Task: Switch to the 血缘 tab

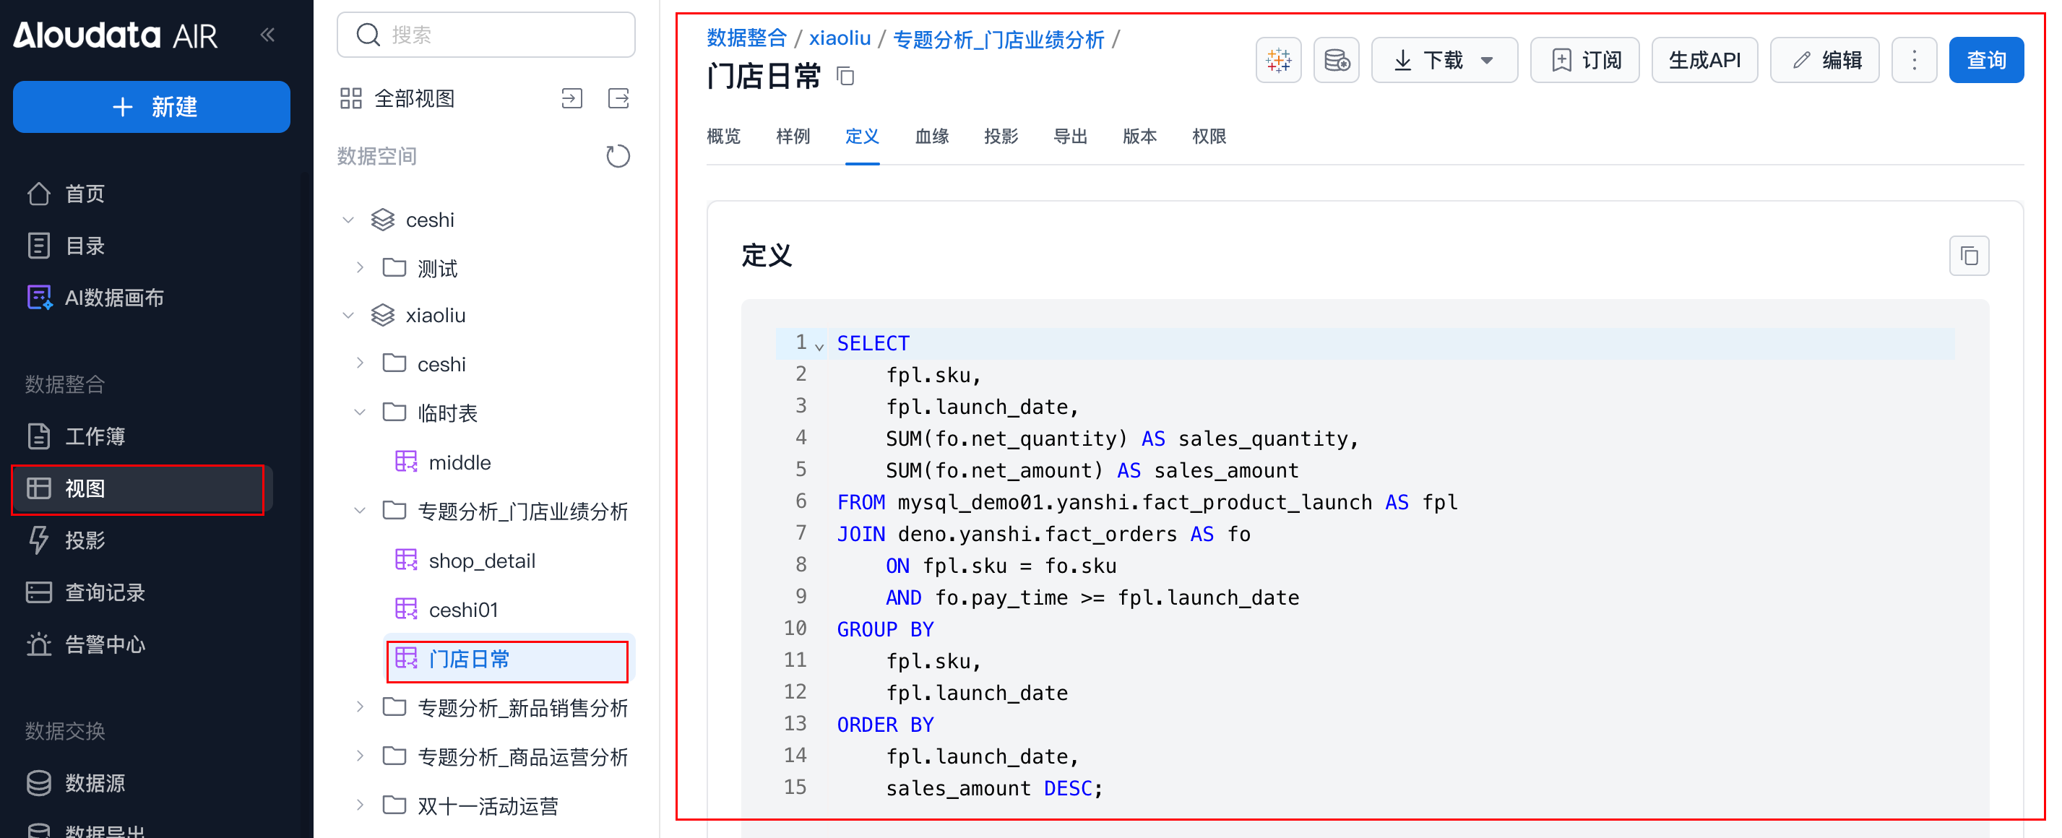Action: tap(931, 136)
